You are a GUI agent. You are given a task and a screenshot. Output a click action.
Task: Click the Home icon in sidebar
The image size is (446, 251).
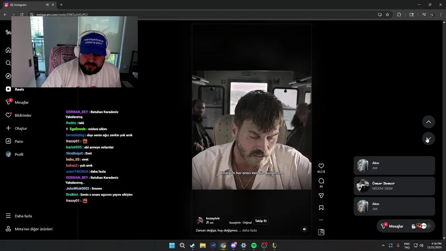(x=8, y=50)
